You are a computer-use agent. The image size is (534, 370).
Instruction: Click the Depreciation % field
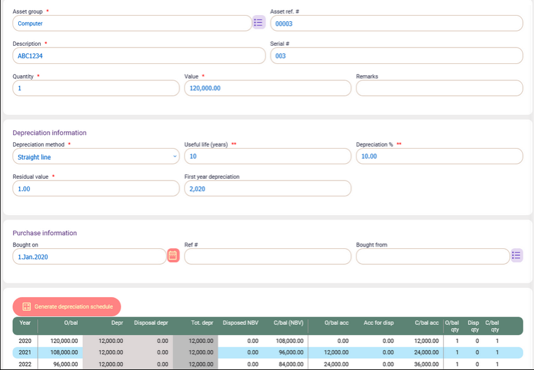click(x=439, y=156)
